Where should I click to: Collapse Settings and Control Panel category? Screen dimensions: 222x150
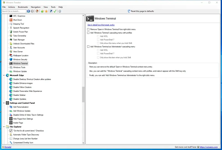4,103
